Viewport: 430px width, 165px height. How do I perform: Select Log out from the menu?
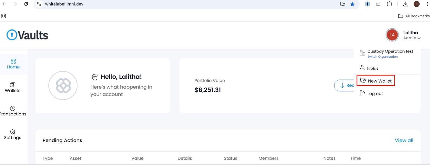375,93
